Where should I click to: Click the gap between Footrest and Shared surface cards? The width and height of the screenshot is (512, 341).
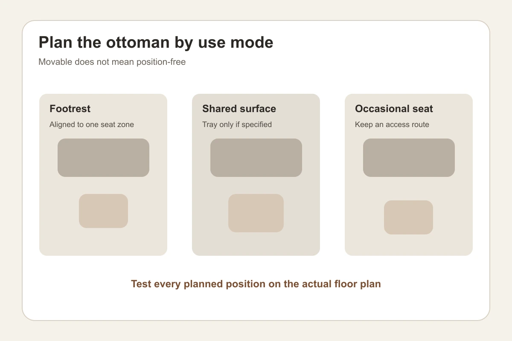click(180, 175)
